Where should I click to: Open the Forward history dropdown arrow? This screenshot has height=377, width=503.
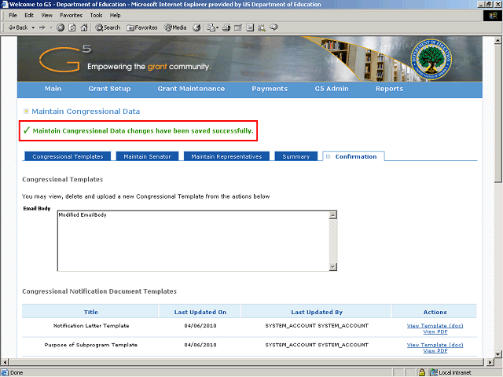(x=51, y=27)
